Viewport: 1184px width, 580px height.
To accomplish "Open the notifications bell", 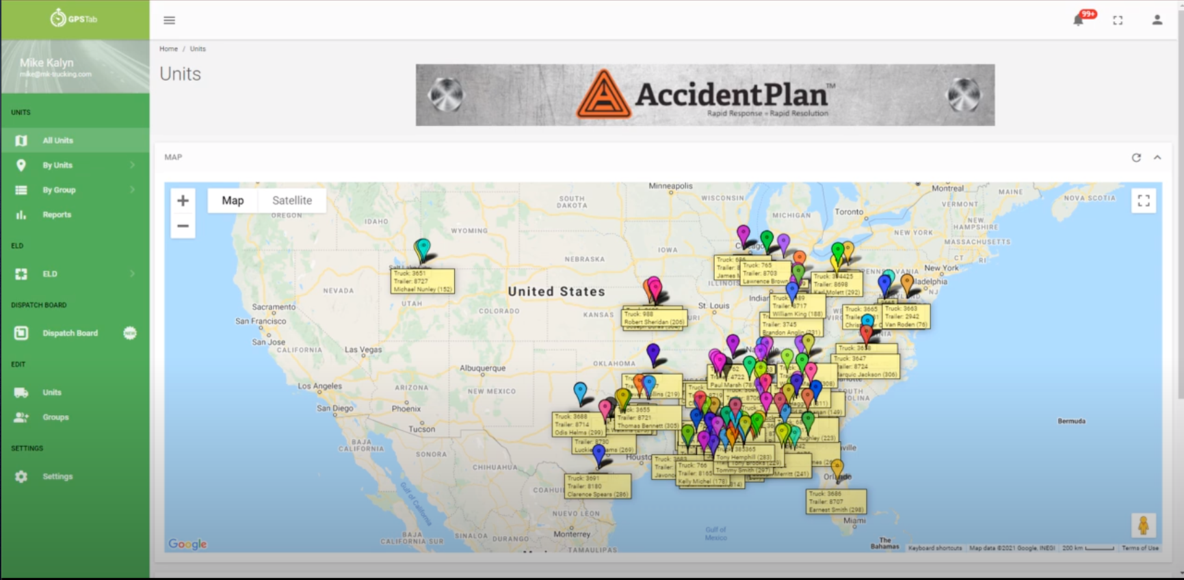I will [1079, 20].
